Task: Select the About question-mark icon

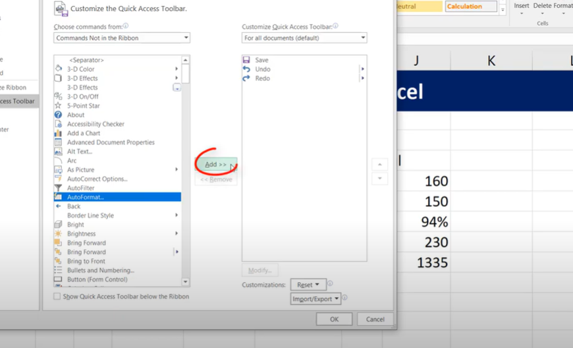Action: point(58,115)
